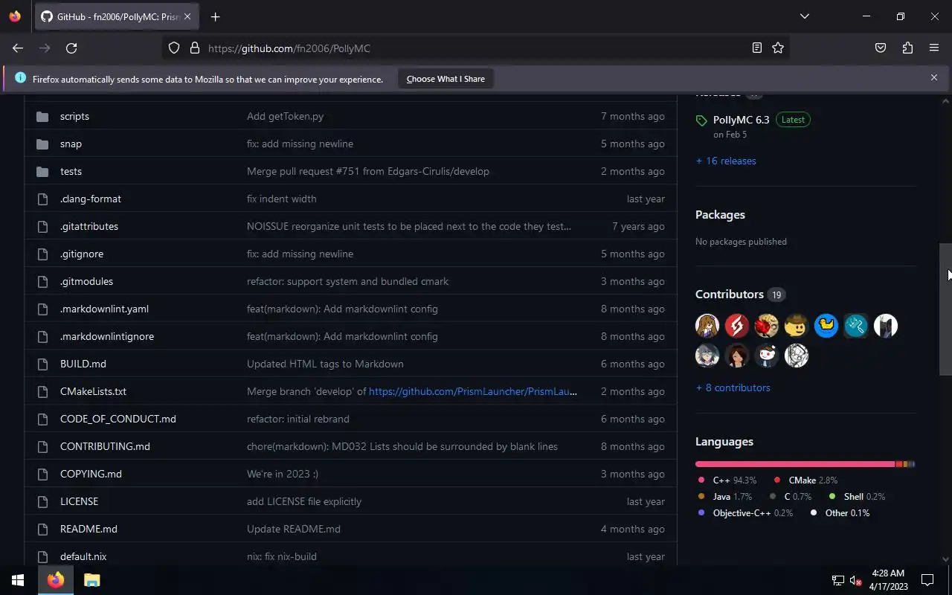Click the CMake 2.8% language entry
Viewport: 952px width, 595px height.
tap(805, 480)
